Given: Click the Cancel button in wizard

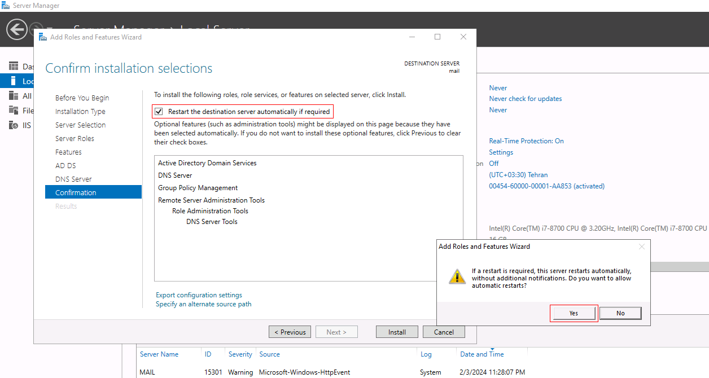Looking at the screenshot, I should click(444, 332).
